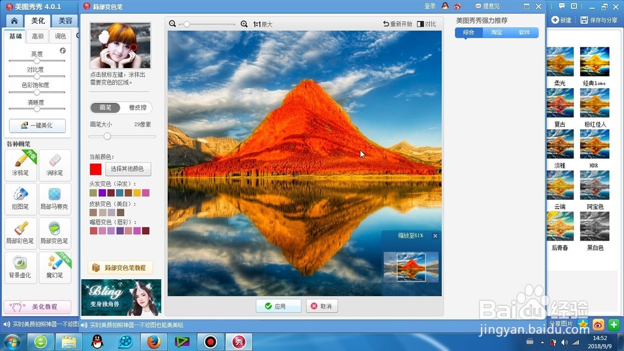This screenshot has width=624, height=351.
Task: Adjust the 清晰度 sharpness slider
Action: pyautogui.click(x=37, y=109)
